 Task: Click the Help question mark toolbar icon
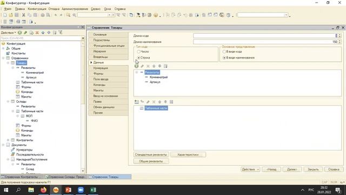[156, 15]
